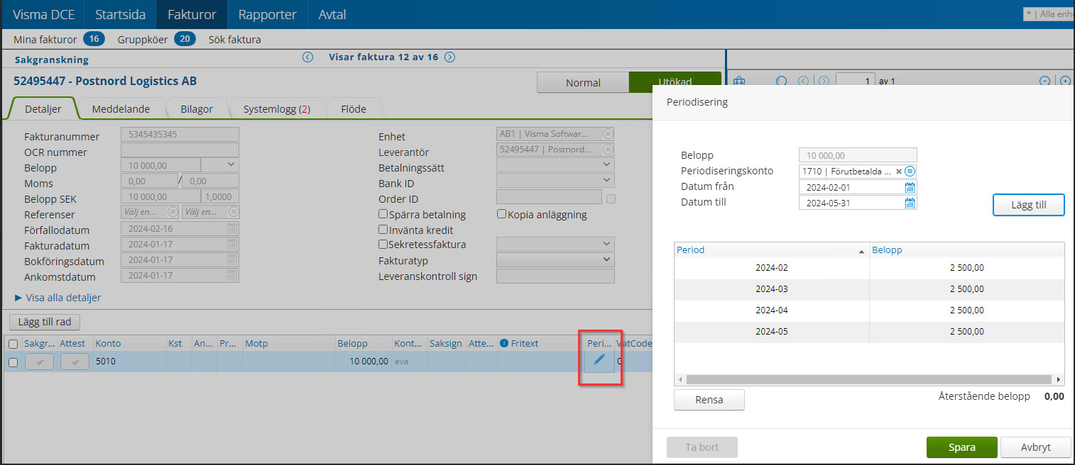Screen dimensions: 1075x465
Task: Open the Rapporter menu item
Action: (x=267, y=14)
